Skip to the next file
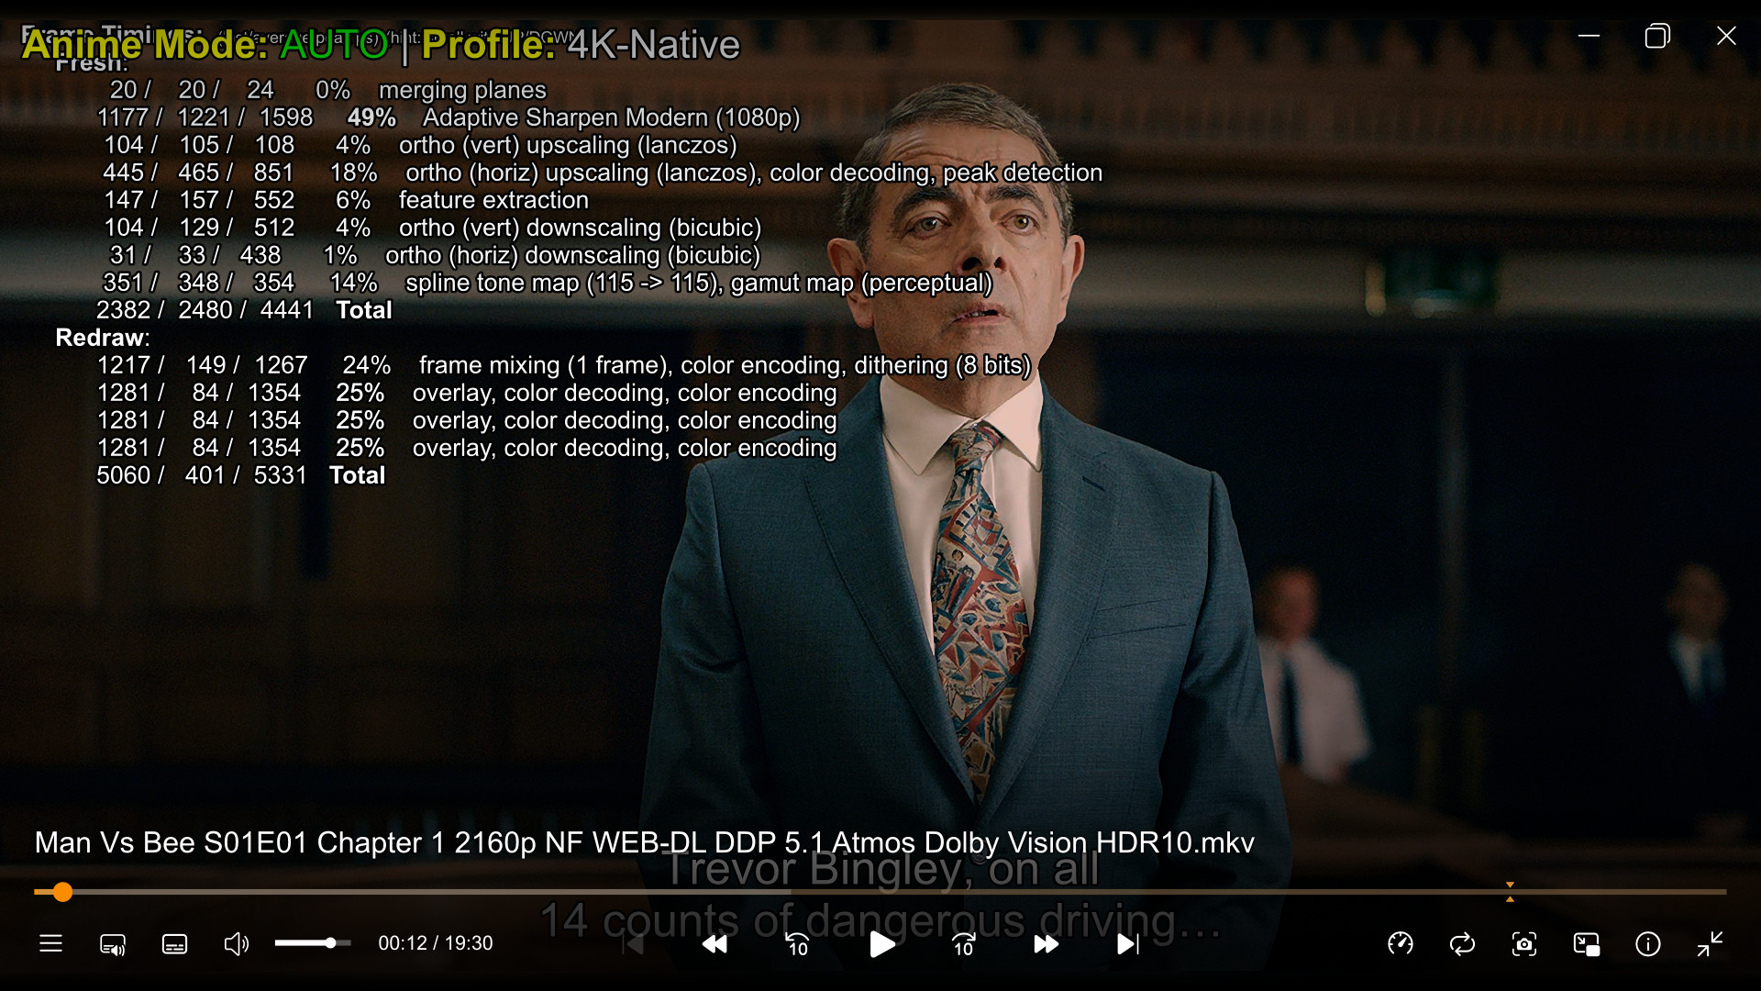1761x991 pixels. tap(1128, 944)
